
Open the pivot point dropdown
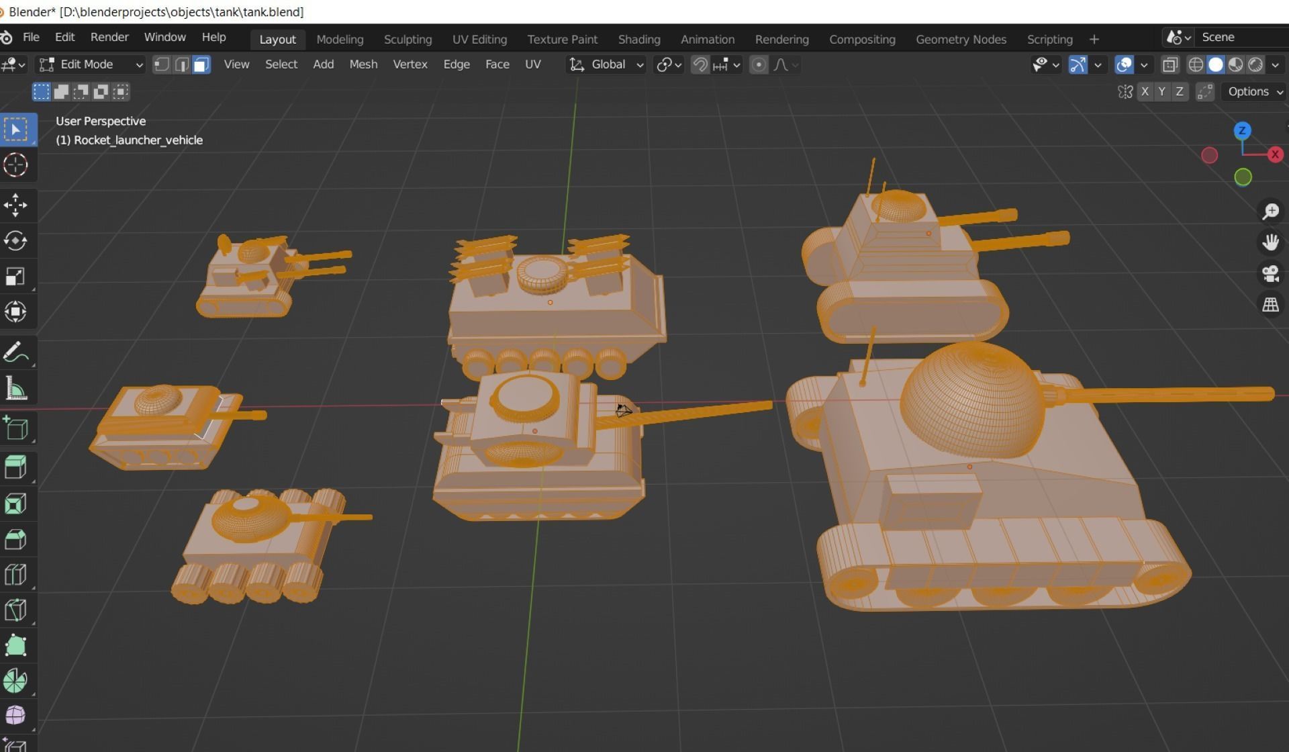(x=669, y=64)
